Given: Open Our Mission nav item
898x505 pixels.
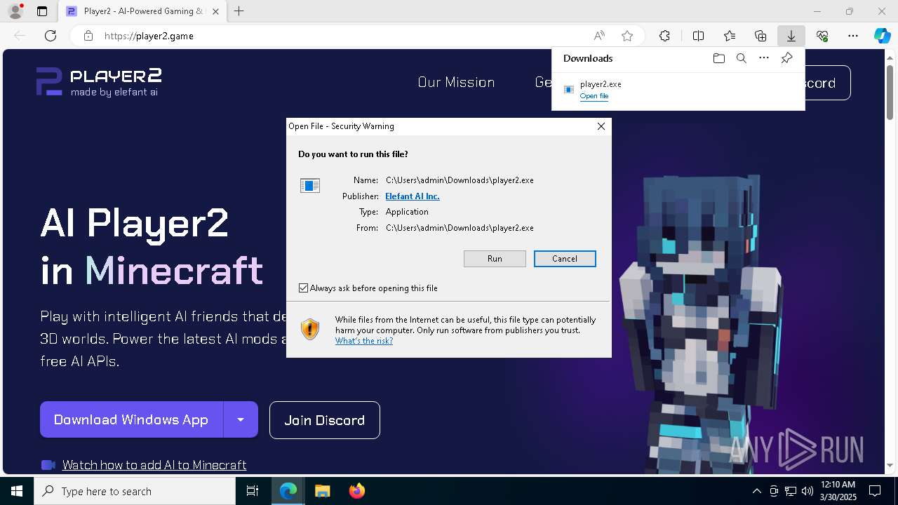Looking at the screenshot, I should tap(456, 82).
